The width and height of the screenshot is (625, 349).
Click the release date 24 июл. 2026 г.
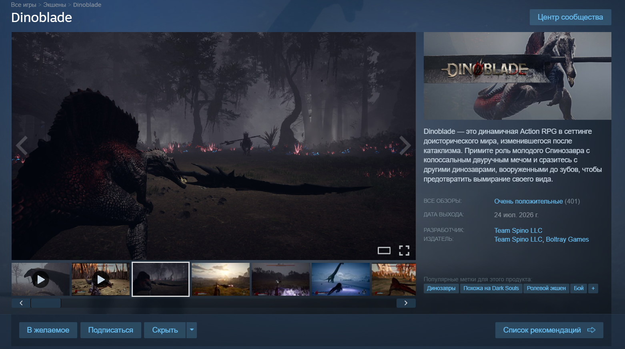[x=516, y=215]
